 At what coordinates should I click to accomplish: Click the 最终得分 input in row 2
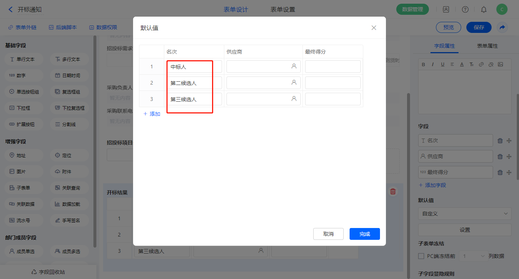point(333,83)
